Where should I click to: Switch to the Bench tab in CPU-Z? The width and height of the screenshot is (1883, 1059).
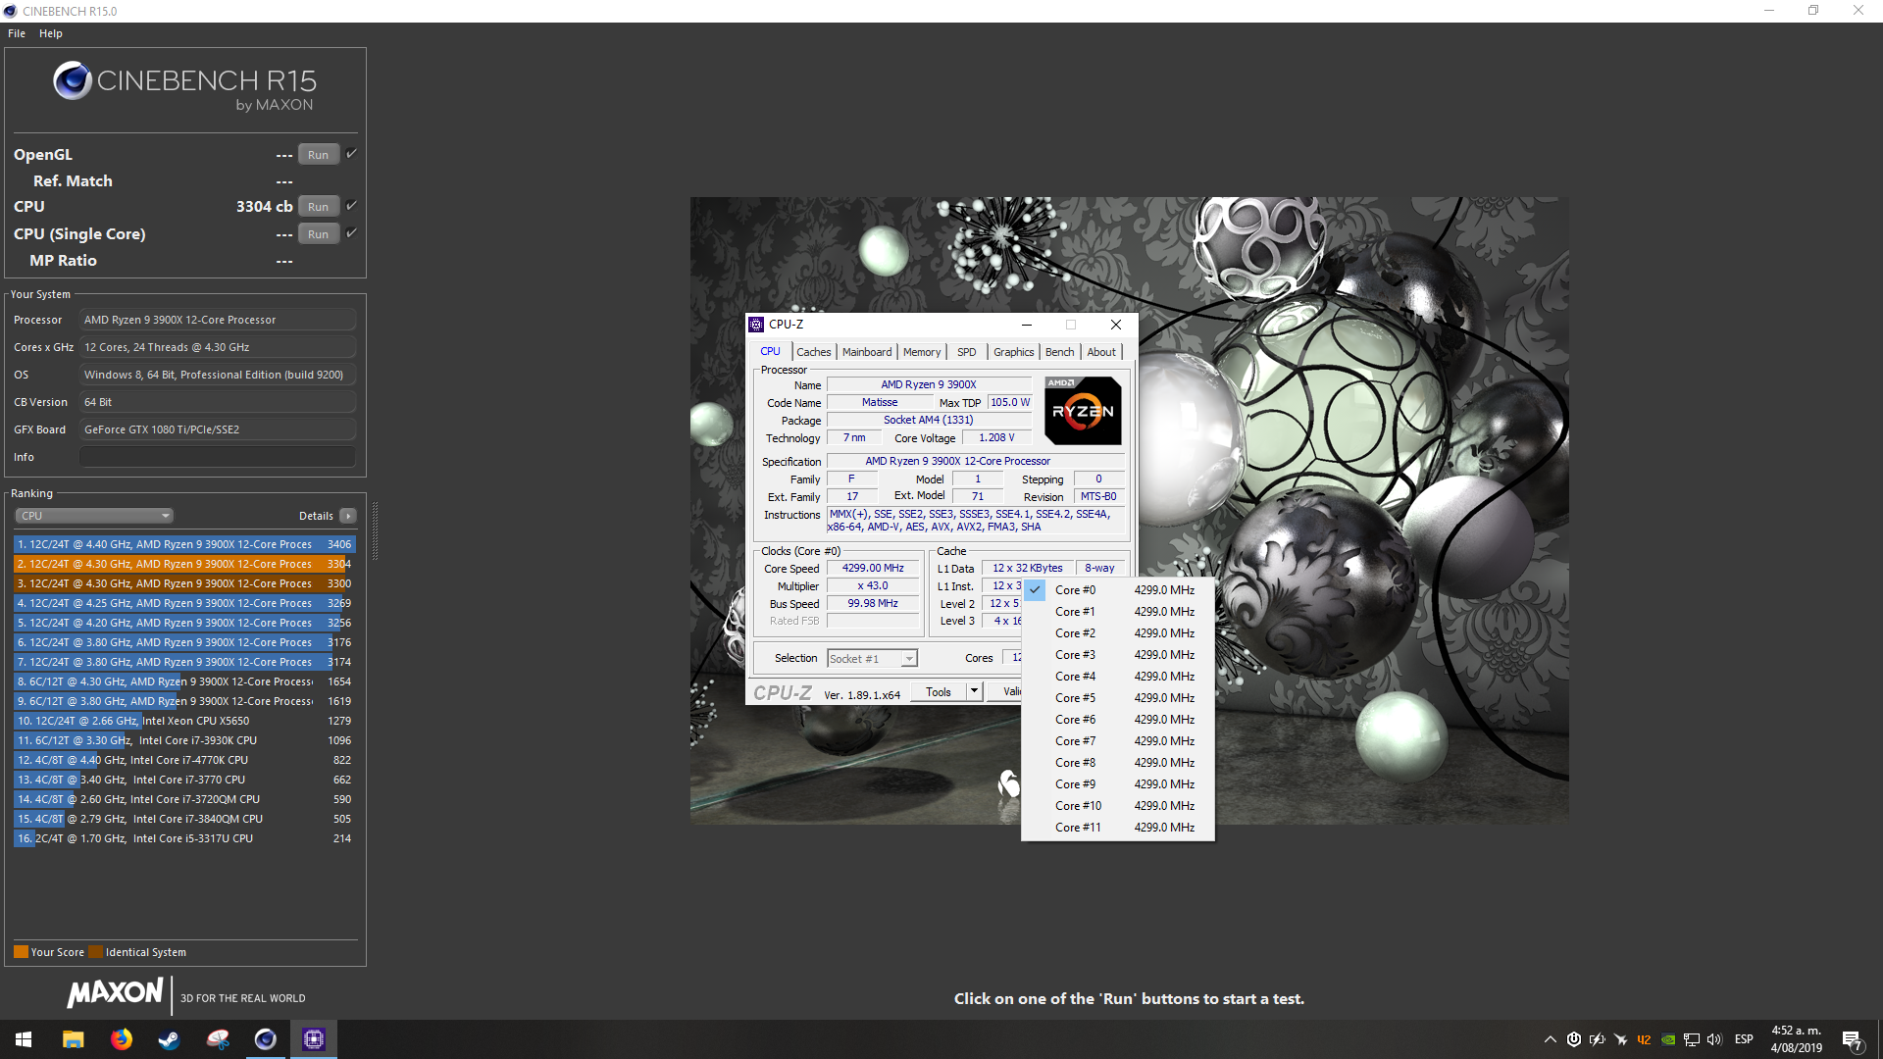click(x=1059, y=352)
